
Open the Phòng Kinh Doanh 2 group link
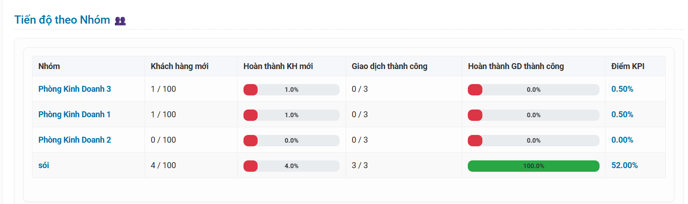click(x=75, y=140)
